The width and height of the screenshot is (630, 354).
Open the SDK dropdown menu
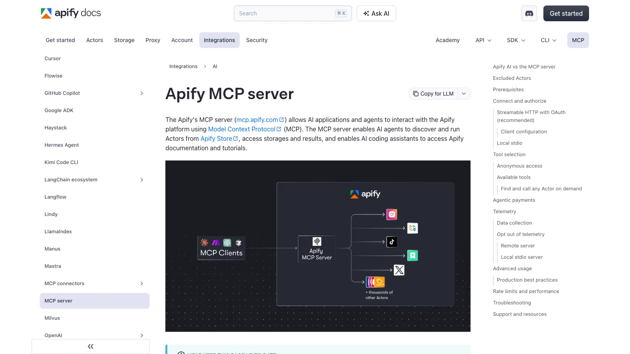(x=516, y=40)
